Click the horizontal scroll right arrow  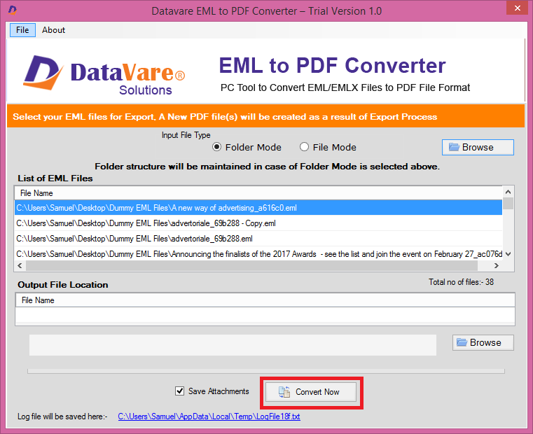[497, 266]
